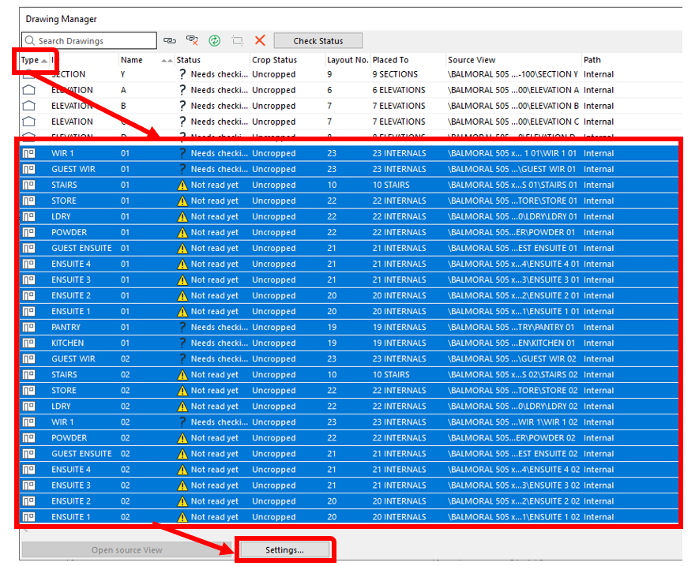Click the interior elevation icon in row ENSUITE 3 02
699x566 pixels.
29,485
